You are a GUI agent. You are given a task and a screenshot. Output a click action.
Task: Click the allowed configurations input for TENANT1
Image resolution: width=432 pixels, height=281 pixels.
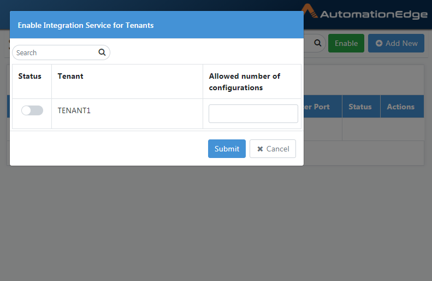(253, 114)
